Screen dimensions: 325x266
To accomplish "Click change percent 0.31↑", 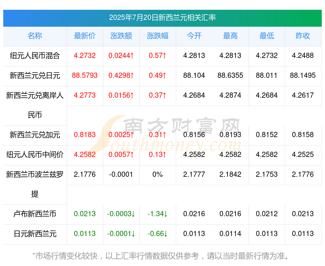I will pyautogui.click(x=158, y=135).
